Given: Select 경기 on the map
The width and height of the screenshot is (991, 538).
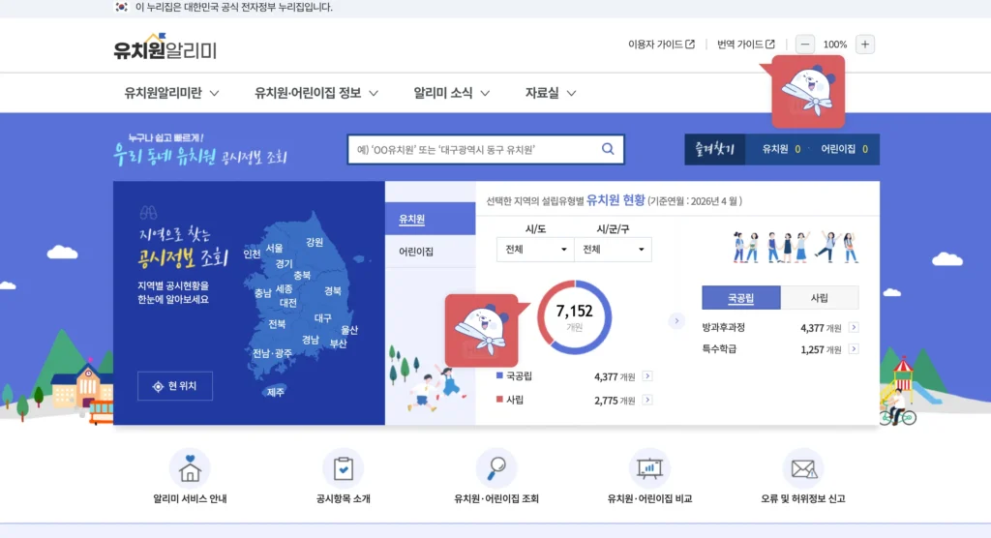Looking at the screenshot, I should (x=284, y=263).
